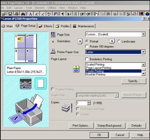Run the Spelling check toolbar icon

[49, 14]
